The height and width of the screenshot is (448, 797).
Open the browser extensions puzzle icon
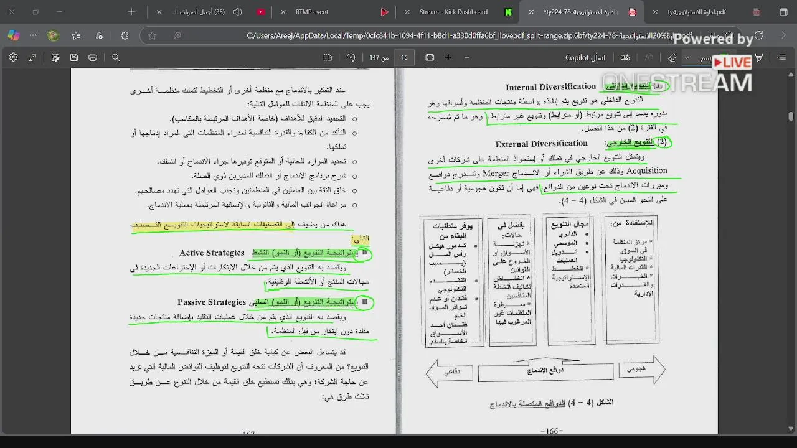(x=125, y=35)
